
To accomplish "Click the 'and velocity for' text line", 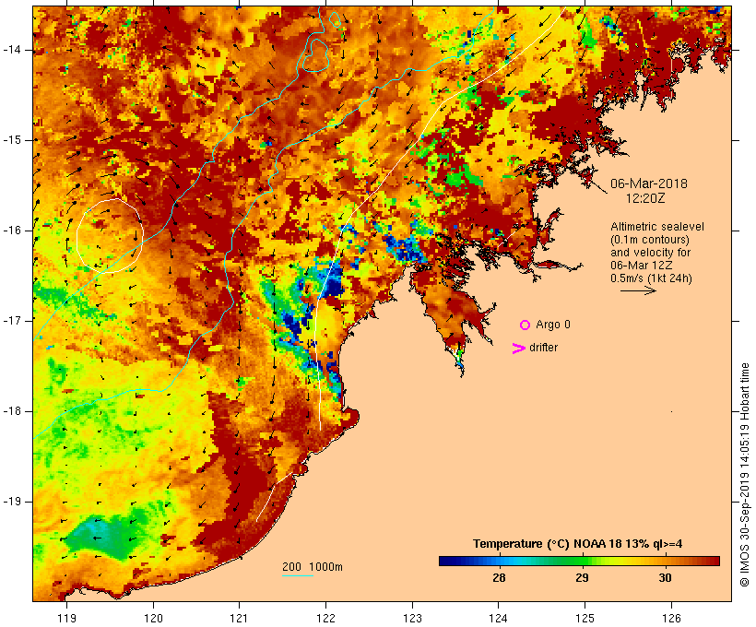I will tap(650, 253).
